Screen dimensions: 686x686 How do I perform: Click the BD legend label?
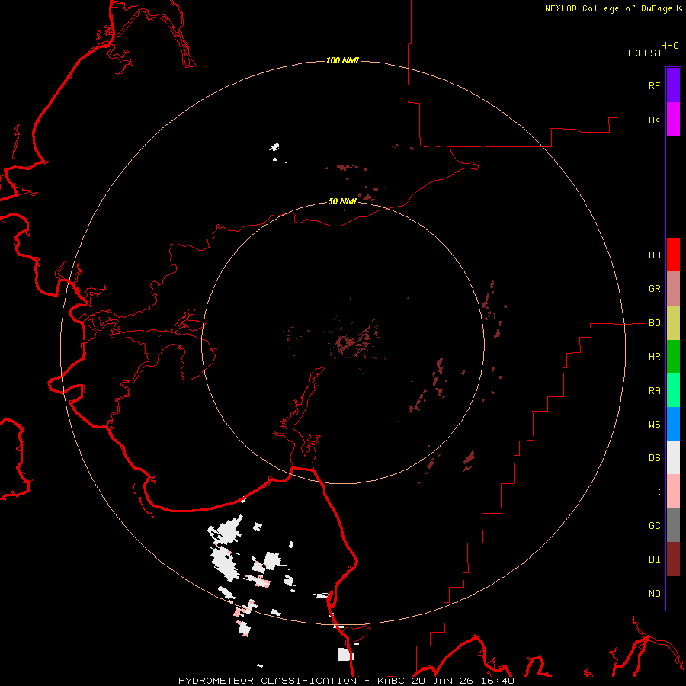point(655,323)
